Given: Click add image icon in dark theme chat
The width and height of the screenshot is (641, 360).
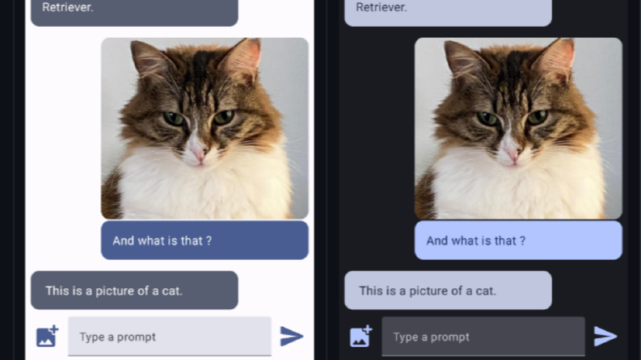Looking at the screenshot, I should 361,336.
